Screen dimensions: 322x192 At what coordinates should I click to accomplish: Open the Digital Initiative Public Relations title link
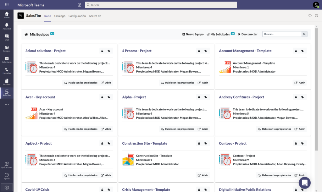coord(245,190)
